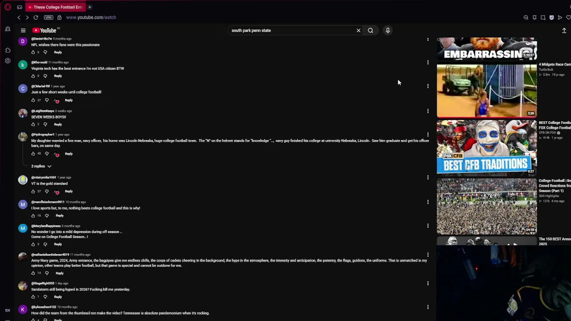The width and height of the screenshot is (571, 321).
Task: Open options menu for 'mild depression during off season' comment
Action: (428, 226)
